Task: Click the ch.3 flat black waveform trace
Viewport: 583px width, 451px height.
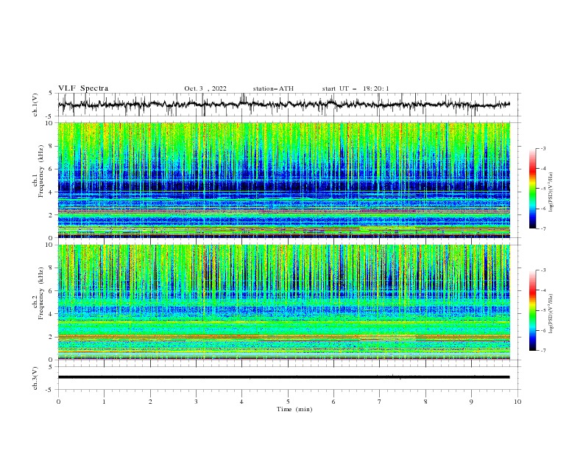Action: click(x=283, y=377)
